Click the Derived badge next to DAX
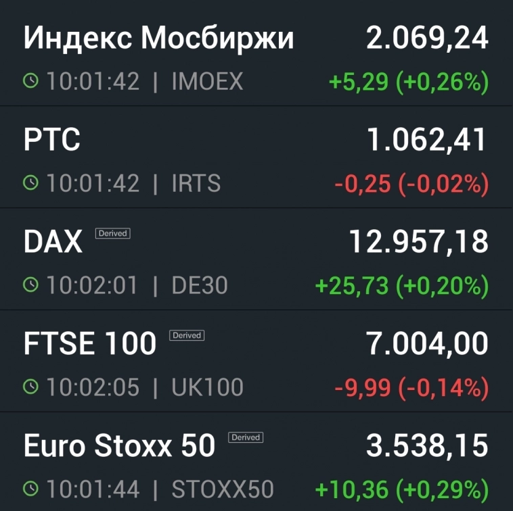 pyautogui.click(x=112, y=233)
